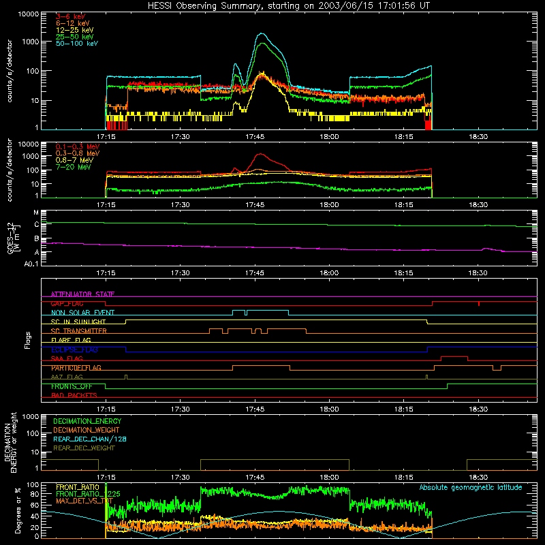545x545 pixels.
Task: Click the M tick label on GOES axis
Action: 36,213
